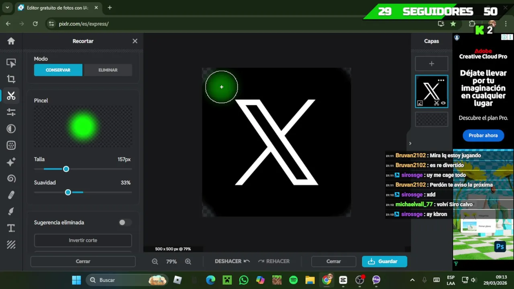514x289 pixels.
Task: Click the 79% zoom level value
Action: 171,261
